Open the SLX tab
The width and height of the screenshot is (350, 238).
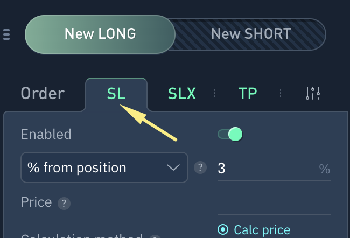182,93
